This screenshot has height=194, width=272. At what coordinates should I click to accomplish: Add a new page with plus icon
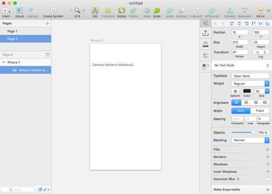(47, 24)
